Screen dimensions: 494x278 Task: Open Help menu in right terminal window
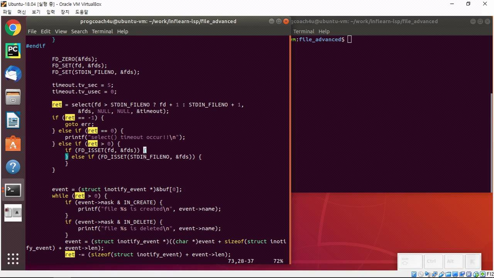pos(324,31)
